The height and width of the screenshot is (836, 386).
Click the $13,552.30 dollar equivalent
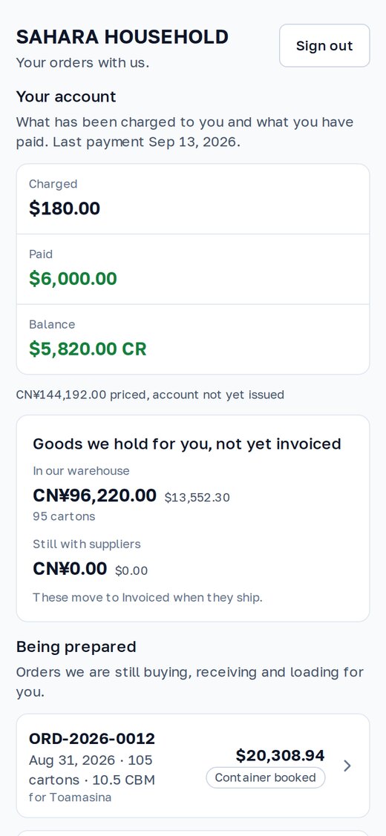[x=197, y=498]
